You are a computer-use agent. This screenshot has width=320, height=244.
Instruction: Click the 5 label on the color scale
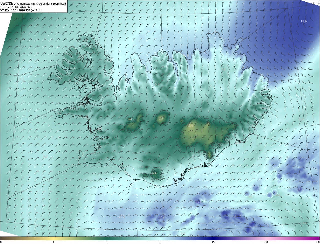click(x=107, y=242)
